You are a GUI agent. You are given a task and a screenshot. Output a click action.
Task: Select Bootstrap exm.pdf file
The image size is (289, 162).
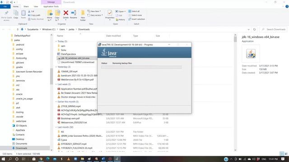point(70,118)
